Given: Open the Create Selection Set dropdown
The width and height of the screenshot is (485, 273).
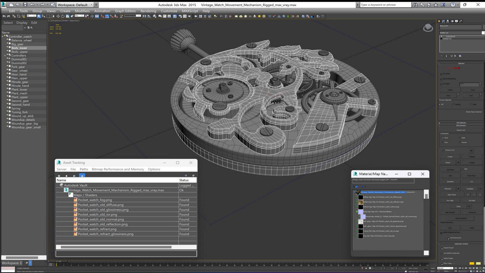Looking at the screenshot, I should pos(133,16).
